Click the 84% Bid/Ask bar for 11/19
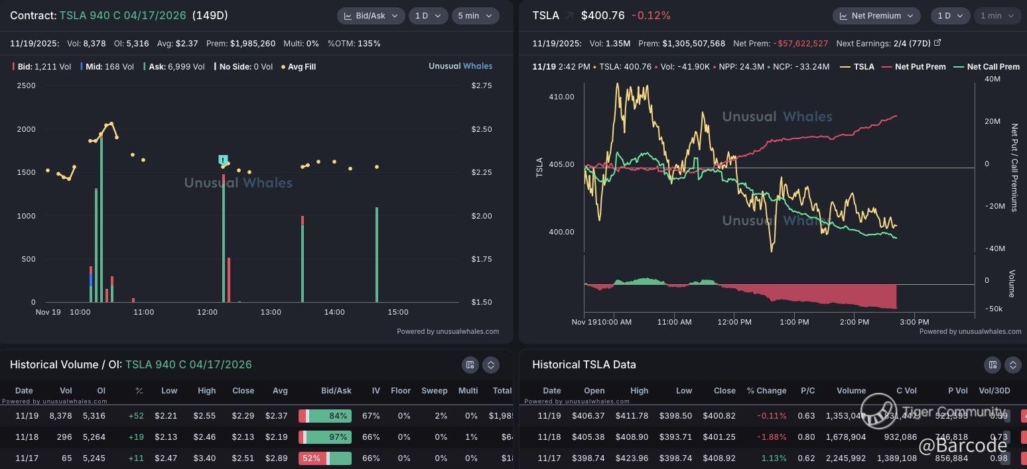Screen dimensions: 1027x469 tap(325, 416)
